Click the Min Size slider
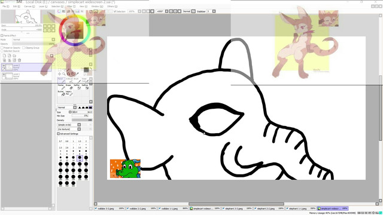Screen dimensions: 383x215 click(x=80, y=116)
